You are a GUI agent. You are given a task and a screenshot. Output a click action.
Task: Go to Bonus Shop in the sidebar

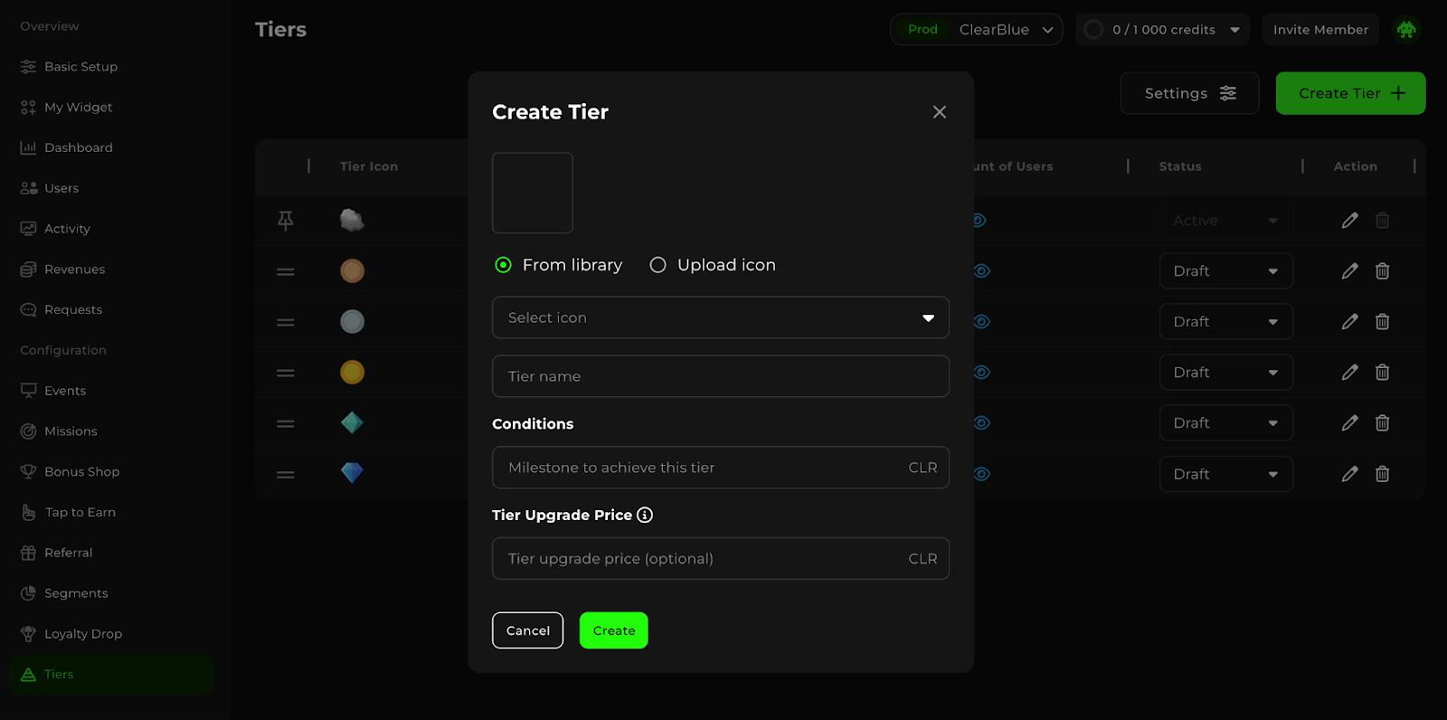[81, 472]
